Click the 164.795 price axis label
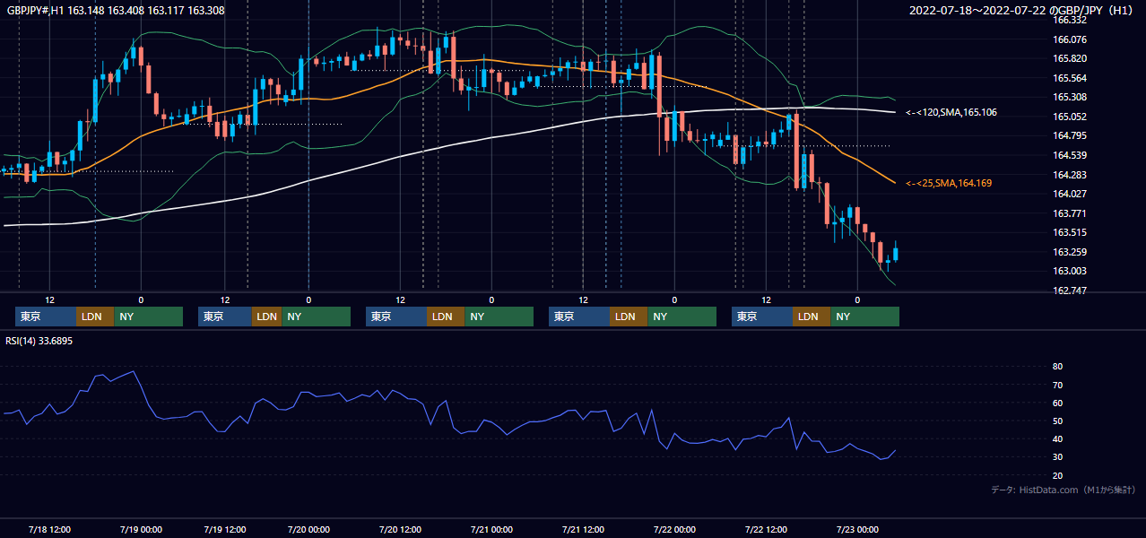The width and height of the screenshot is (1146, 538). pos(1070,135)
